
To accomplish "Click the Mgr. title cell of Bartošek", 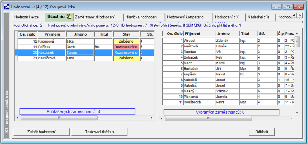I will 248,69.
